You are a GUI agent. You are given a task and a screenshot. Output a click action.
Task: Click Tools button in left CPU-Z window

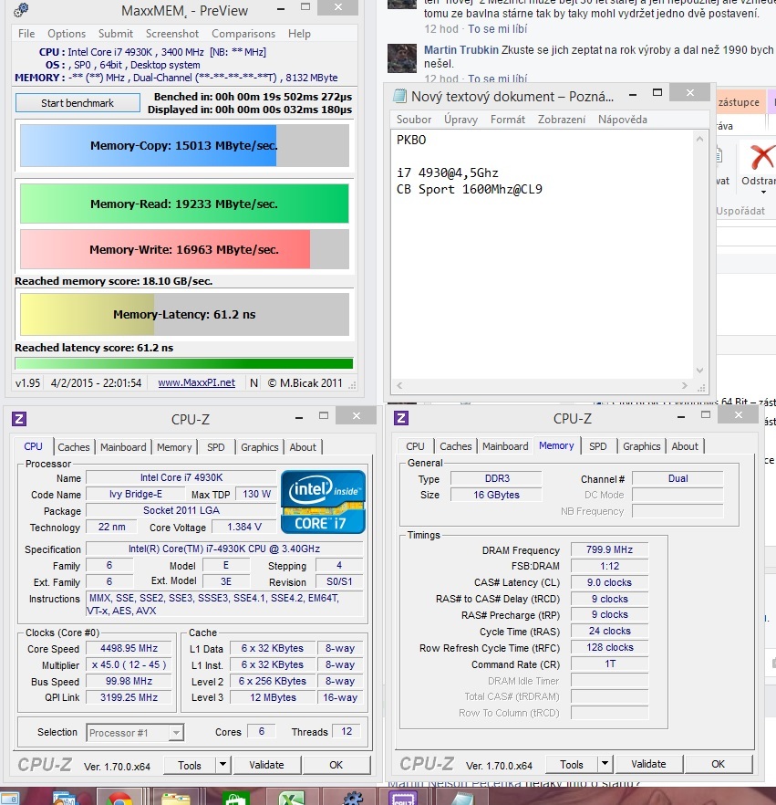(x=190, y=765)
